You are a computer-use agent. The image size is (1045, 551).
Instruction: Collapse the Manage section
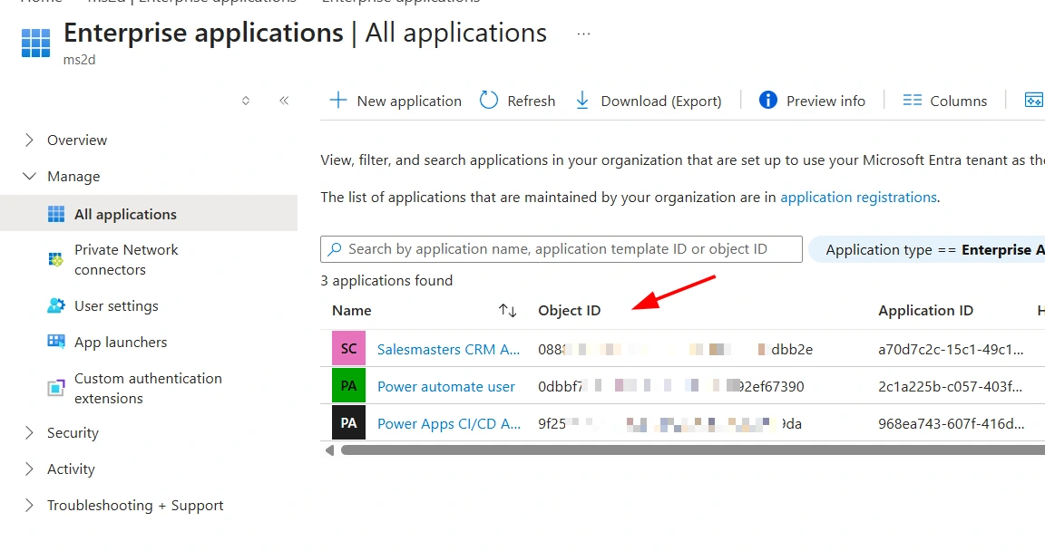[x=29, y=177]
